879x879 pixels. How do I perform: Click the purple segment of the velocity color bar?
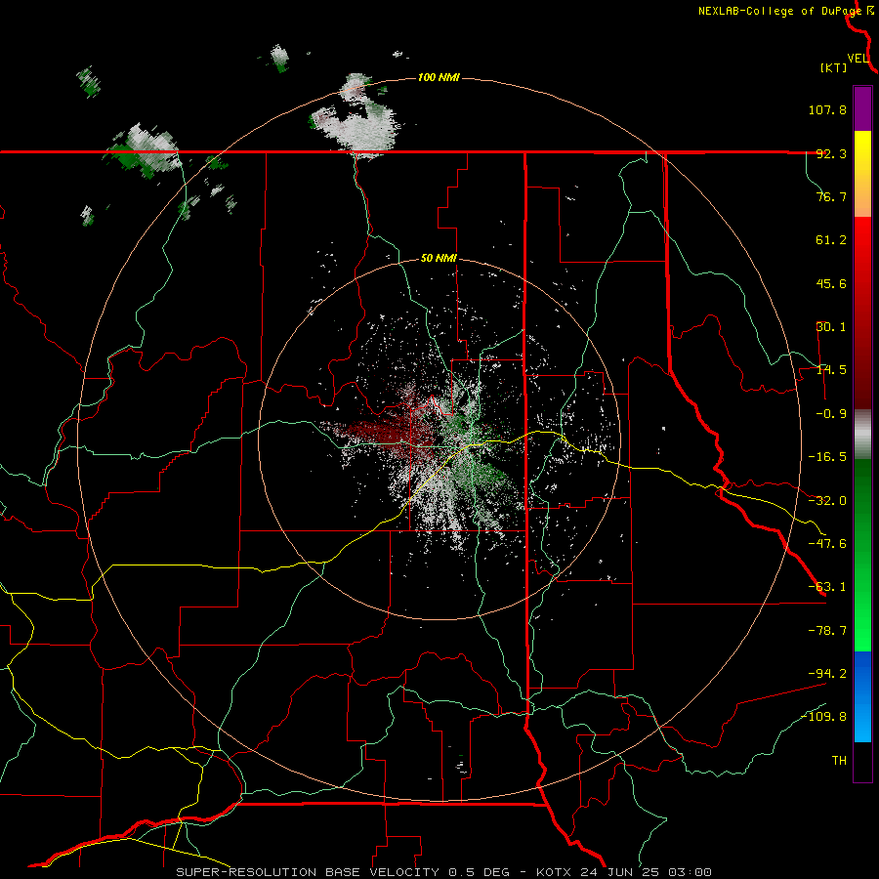(x=862, y=108)
